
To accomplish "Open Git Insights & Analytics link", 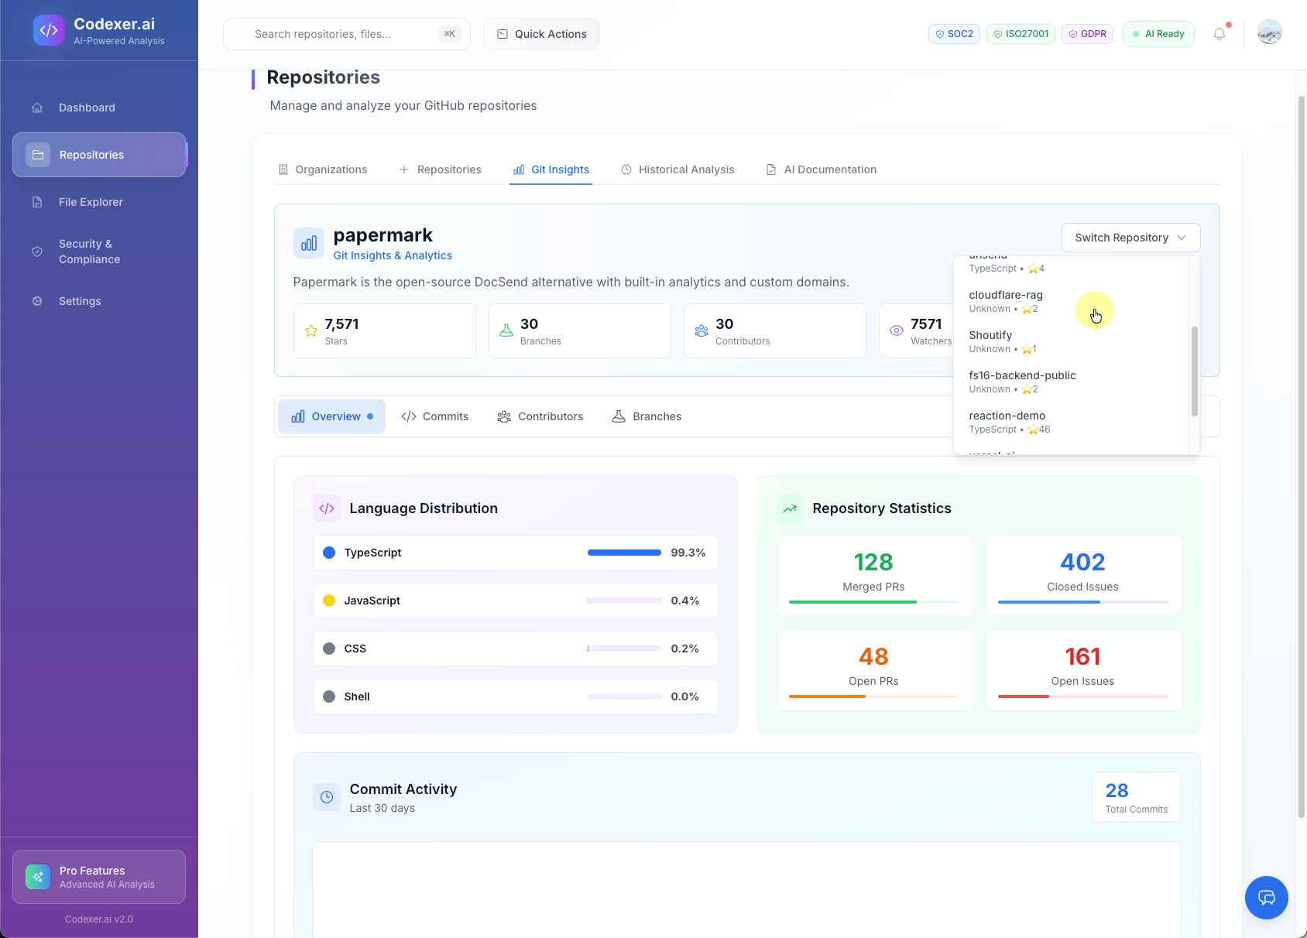I will click(392, 255).
